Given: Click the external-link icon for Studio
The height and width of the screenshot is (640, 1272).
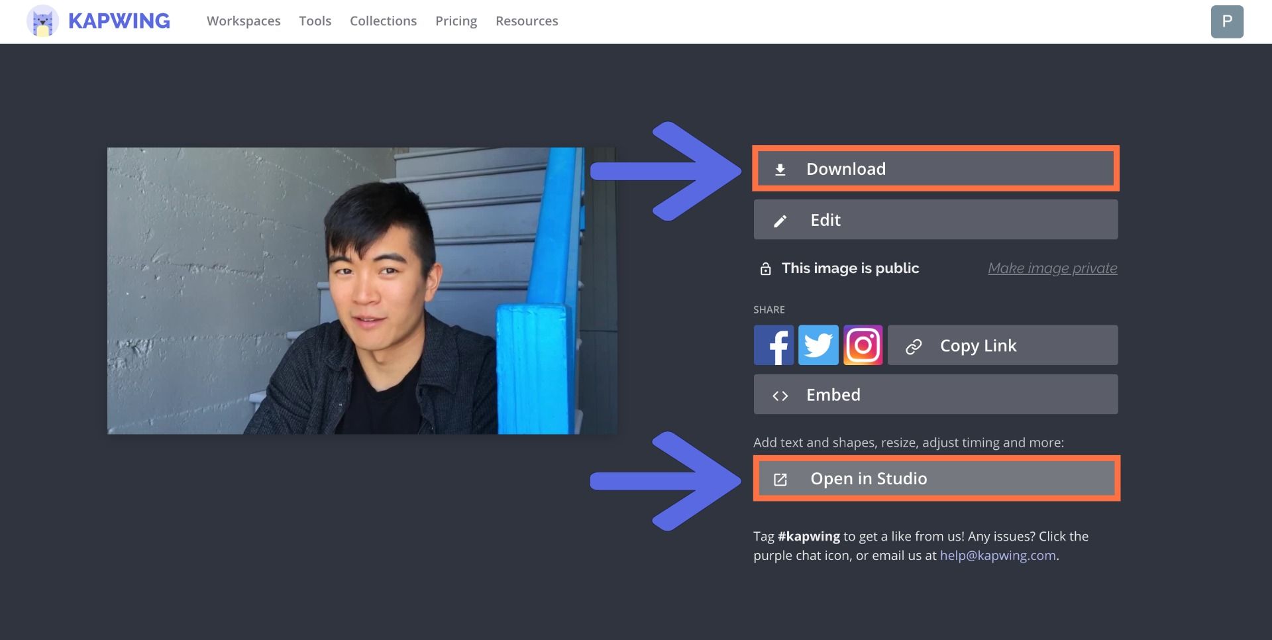Looking at the screenshot, I should pos(780,480).
